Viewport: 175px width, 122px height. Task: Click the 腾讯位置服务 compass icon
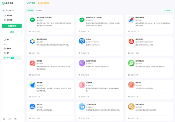click(131, 20)
